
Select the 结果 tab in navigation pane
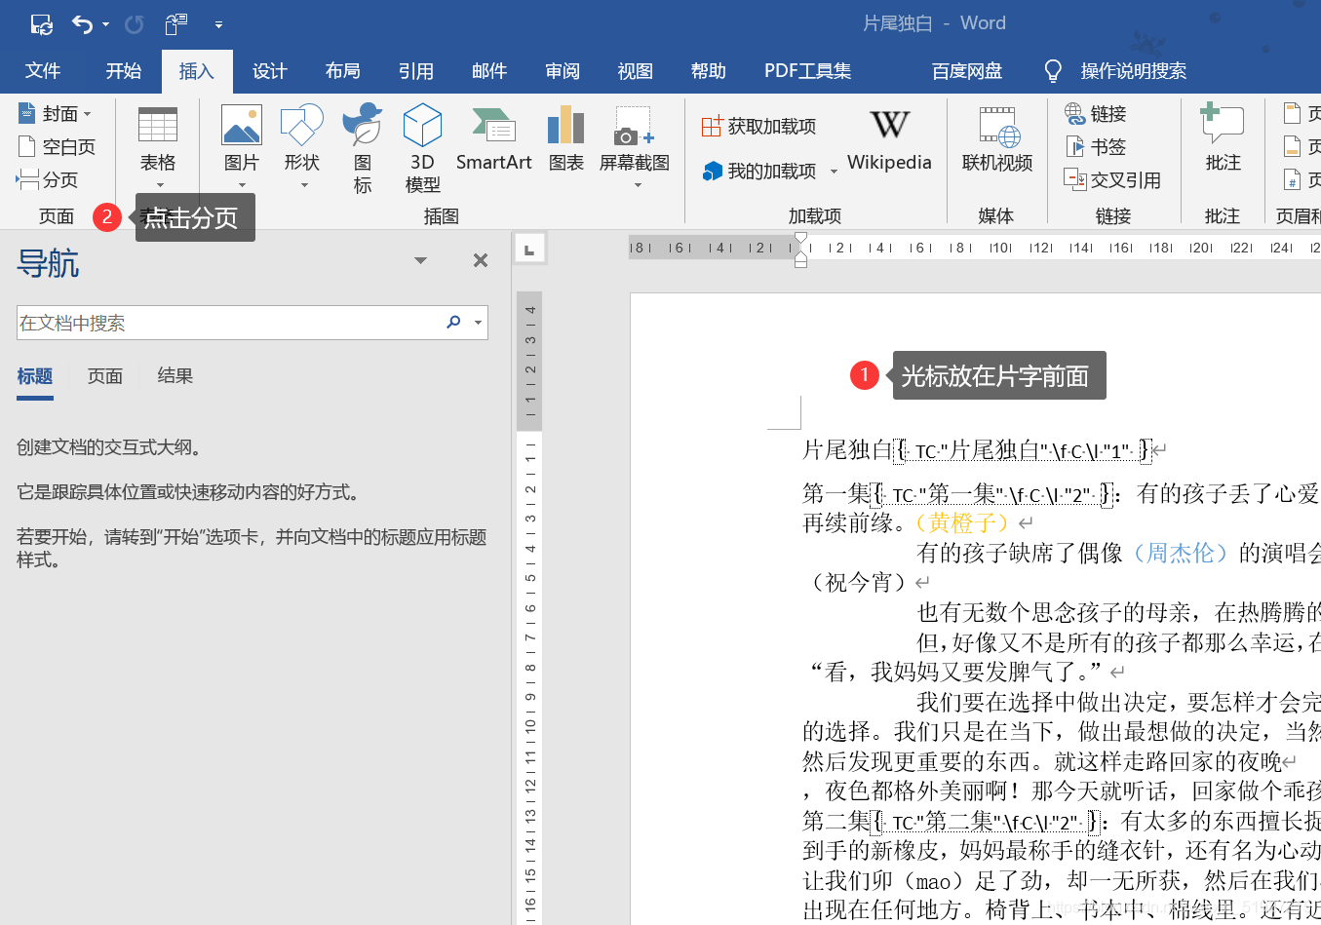(175, 376)
